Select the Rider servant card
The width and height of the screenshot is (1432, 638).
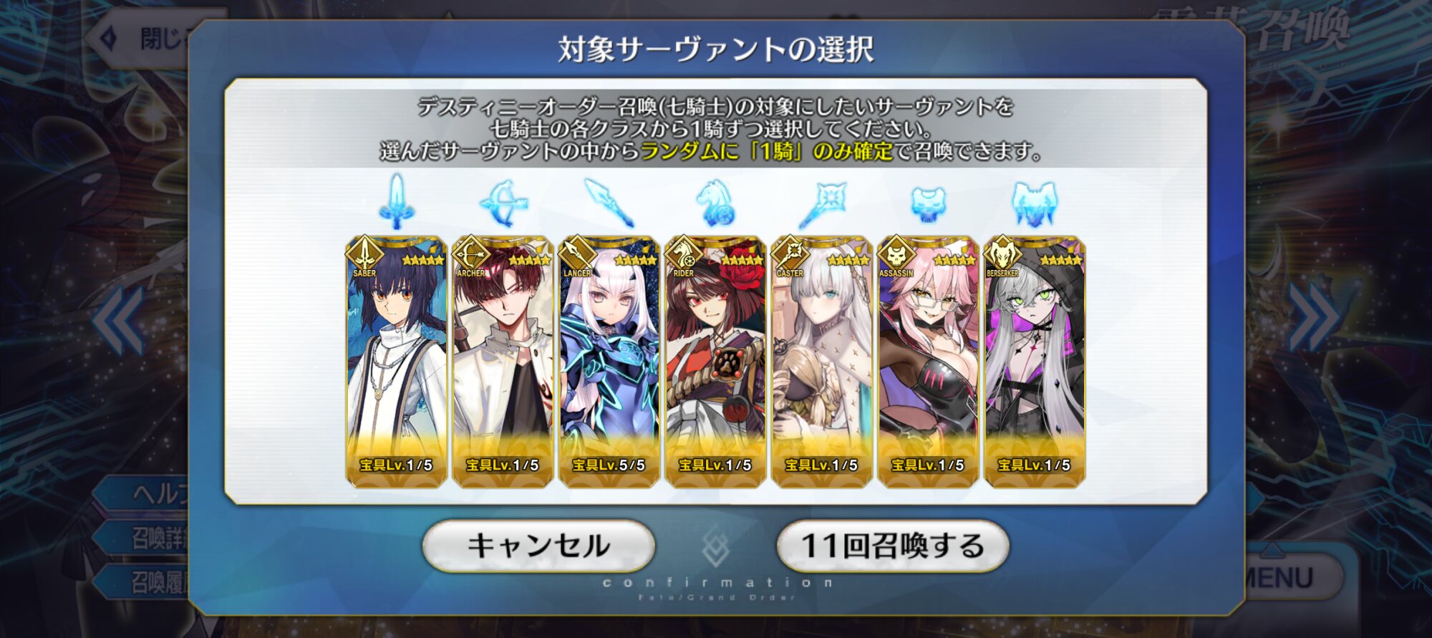tap(715, 362)
